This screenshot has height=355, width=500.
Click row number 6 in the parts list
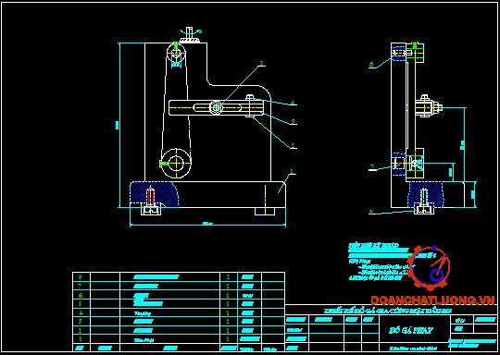click(81, 295)
